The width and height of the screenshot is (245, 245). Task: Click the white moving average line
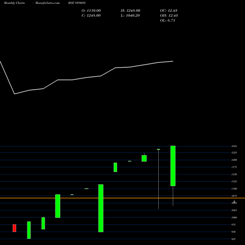click(87, 77)
